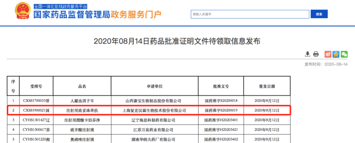The width and height of the screenshot is (355, 143).
Task: Click the blue 搜索 search button
Action: 319,14
